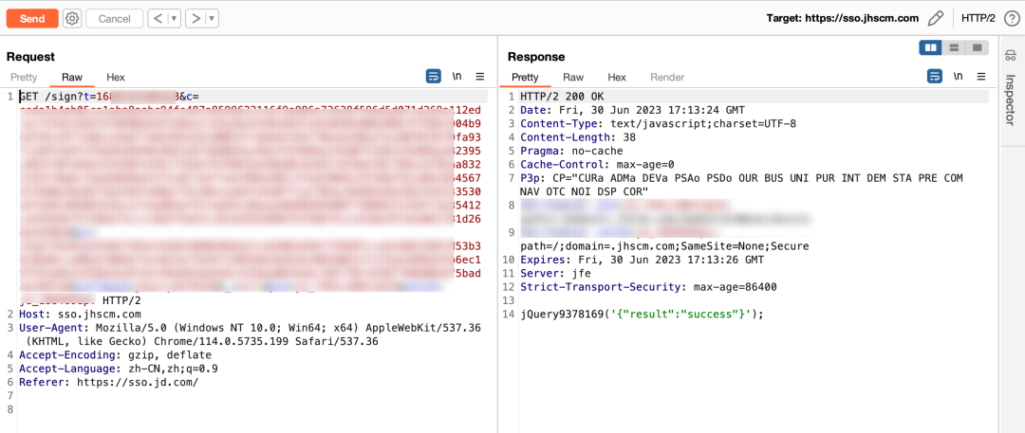Open Response panel hamburger menu
Image resolution: width=1025 pixels, height=433 pixels.
point(981,77)
